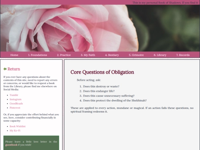Image resolution: width=200 pixels, height=150 pixels.
Task: Open the 4. Bestiary page
Action: pos(112,55)
